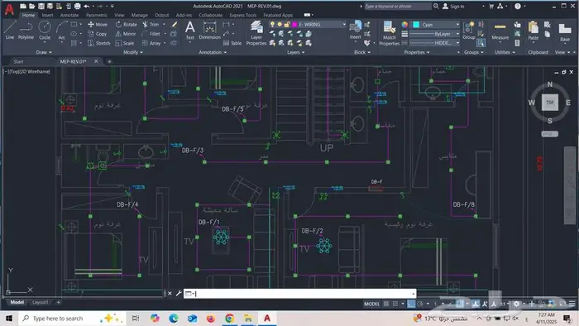
Task: Click the MODEL space button in status bar
Action: coord(371,304)
